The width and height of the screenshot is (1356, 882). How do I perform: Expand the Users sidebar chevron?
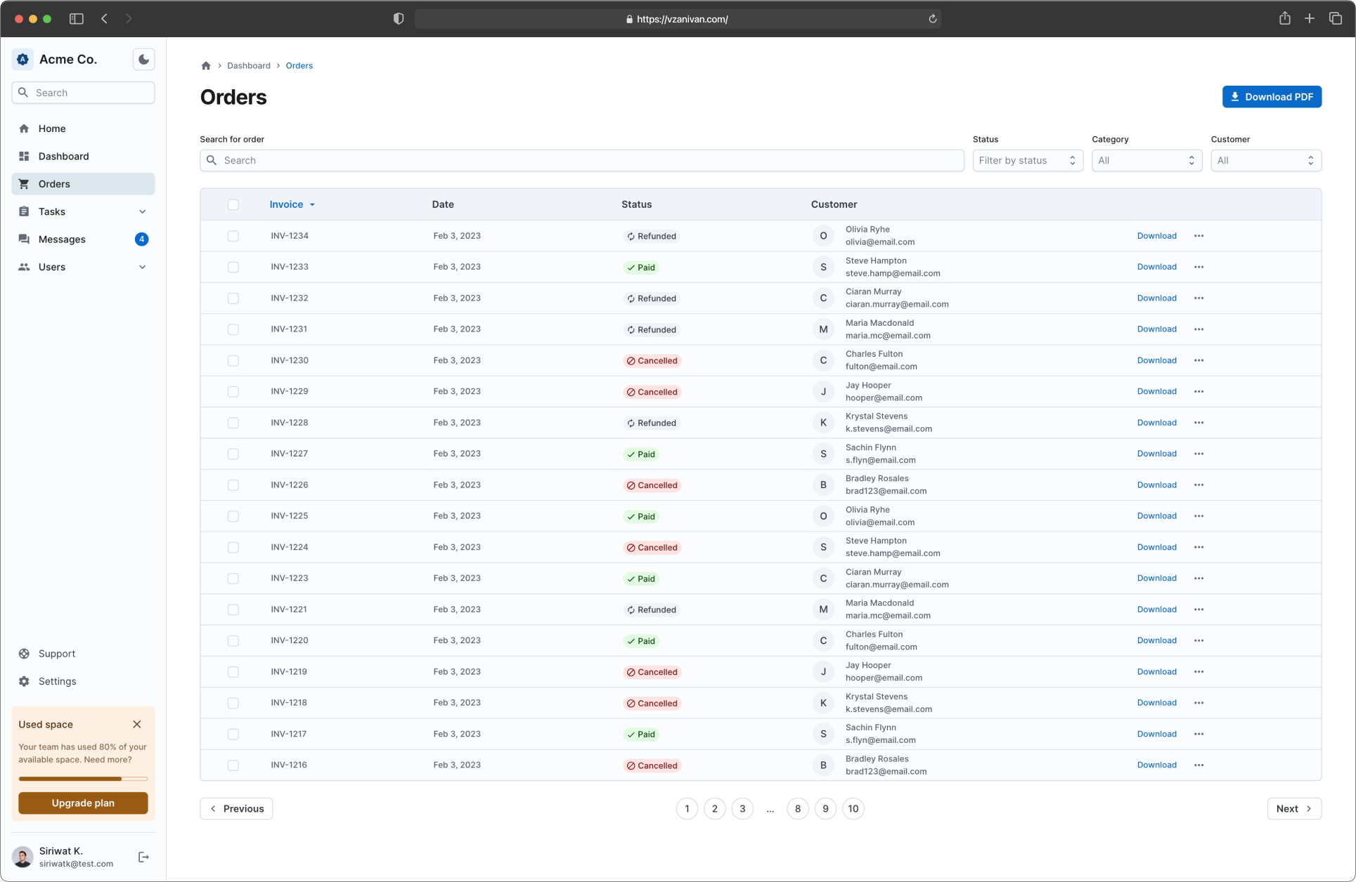coord(143,267)
